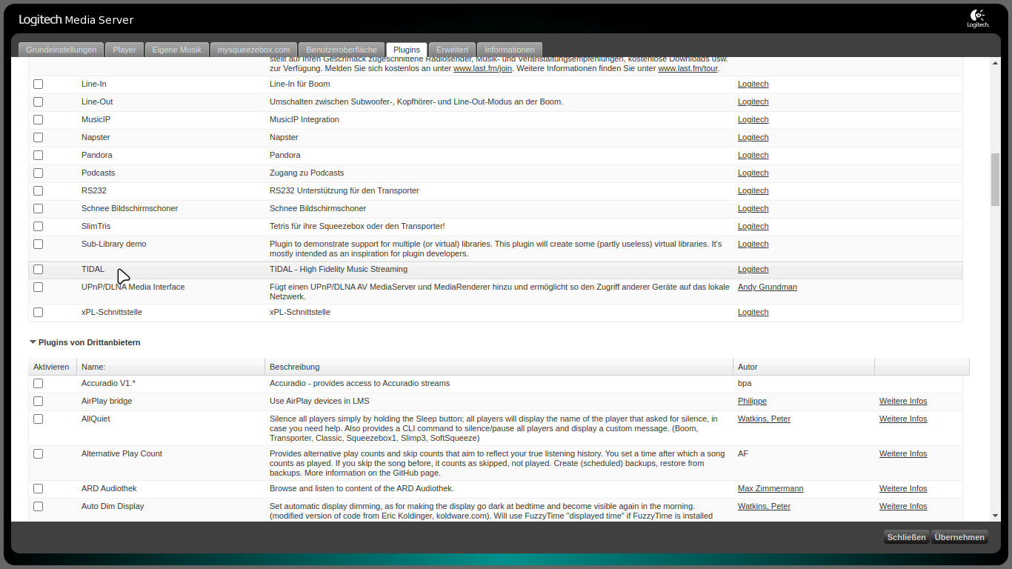Screen dimensions: 1012x569
Task: Enable the Schnee Bildschirmschoner checkbox
Action: click(39, 209)
